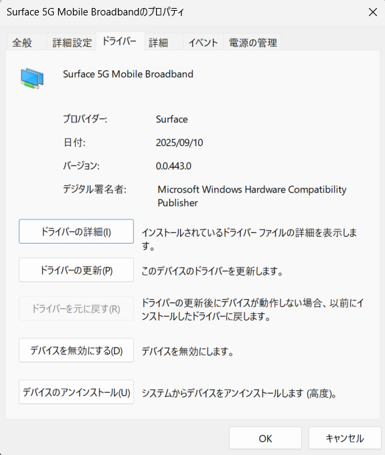385x455 pixels.
Task: Select the date value 2025/09/10
Action: pos(179,143)
